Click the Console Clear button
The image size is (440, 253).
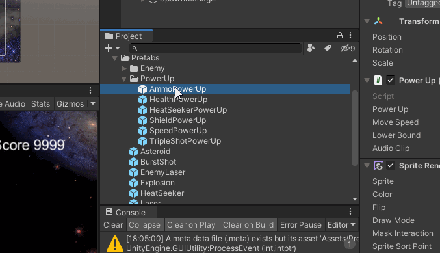(x=113, y=225)
